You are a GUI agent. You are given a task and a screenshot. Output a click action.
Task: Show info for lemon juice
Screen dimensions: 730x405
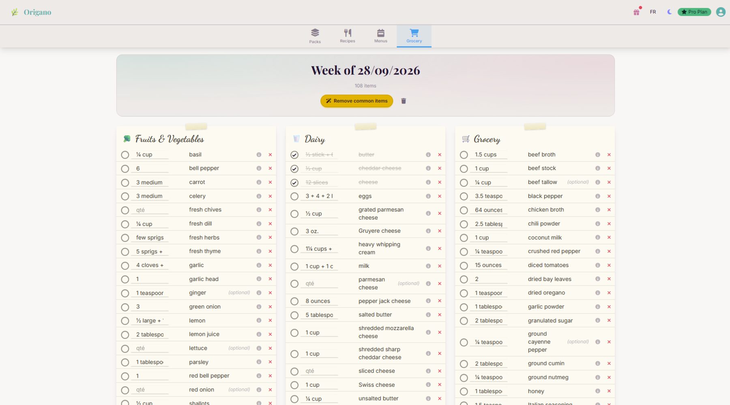point(259,334)
